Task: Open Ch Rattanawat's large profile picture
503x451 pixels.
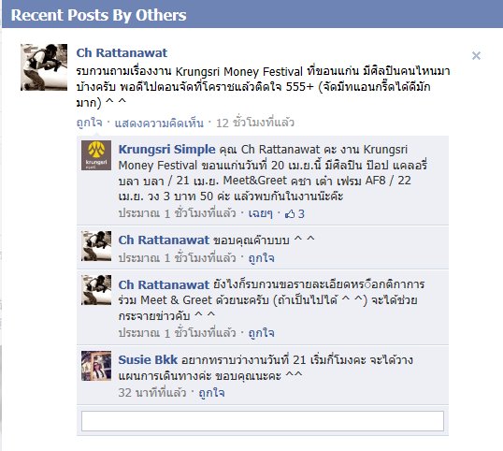Action: pos(44,67)
